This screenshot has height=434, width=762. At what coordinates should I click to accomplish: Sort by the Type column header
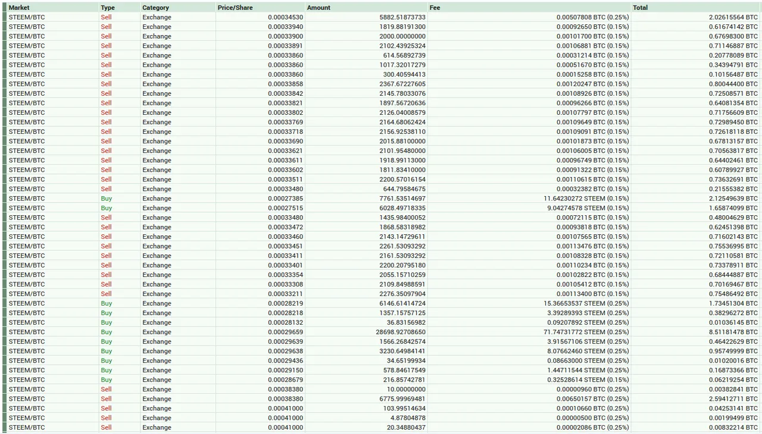(x=119, y=8)
